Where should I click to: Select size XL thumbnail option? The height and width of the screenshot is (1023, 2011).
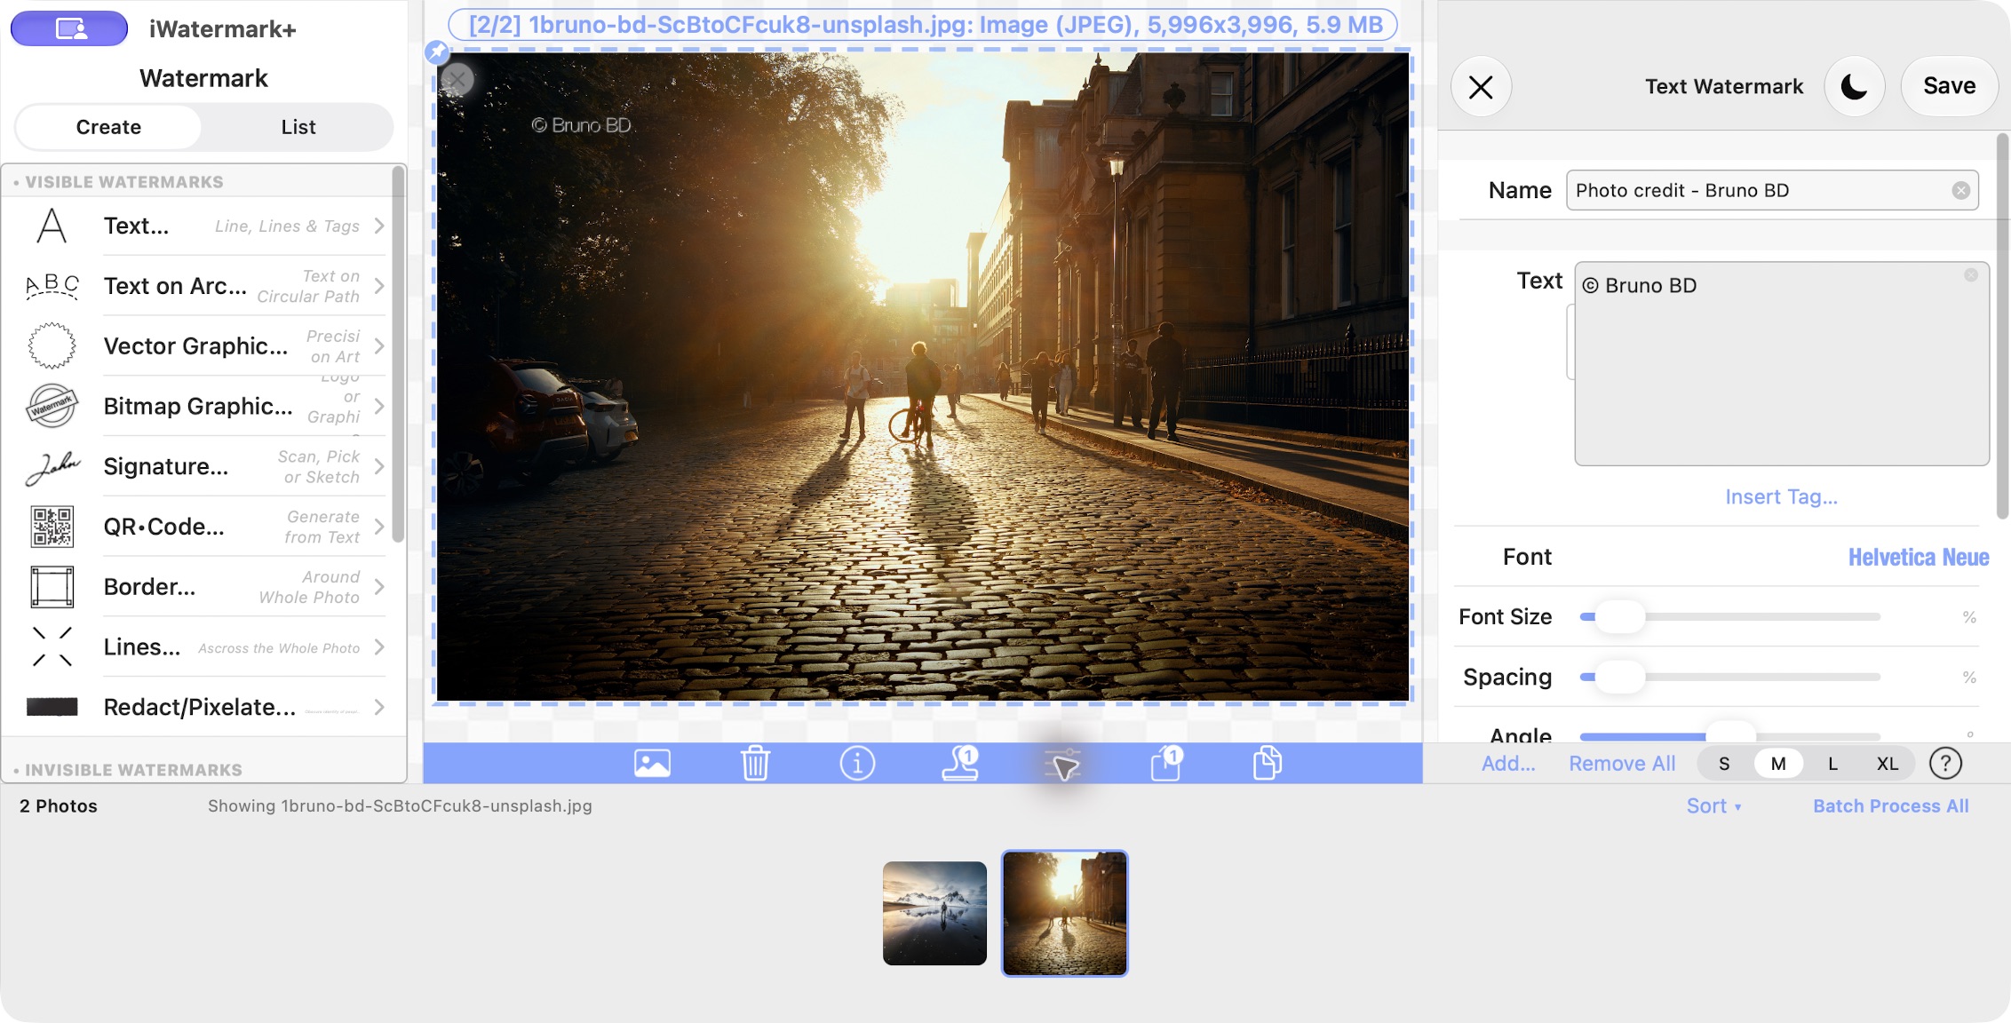pos(1888,764)
